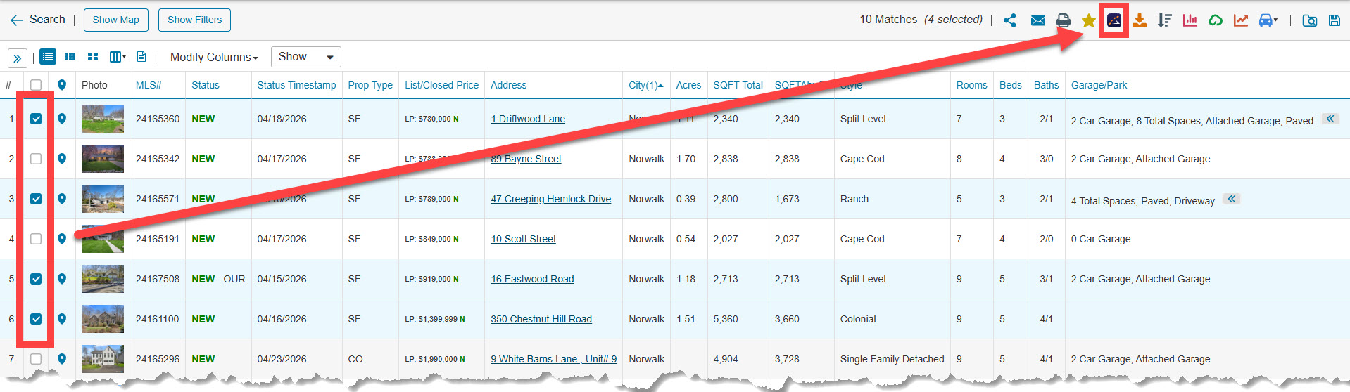
Task: Click the Show Map button
Action: [x=115, y=20]
